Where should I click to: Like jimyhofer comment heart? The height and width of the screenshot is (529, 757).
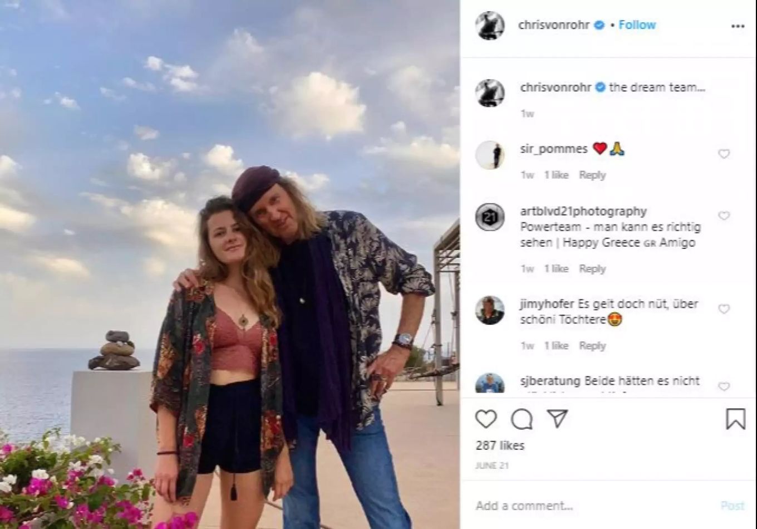click(724, 308)
